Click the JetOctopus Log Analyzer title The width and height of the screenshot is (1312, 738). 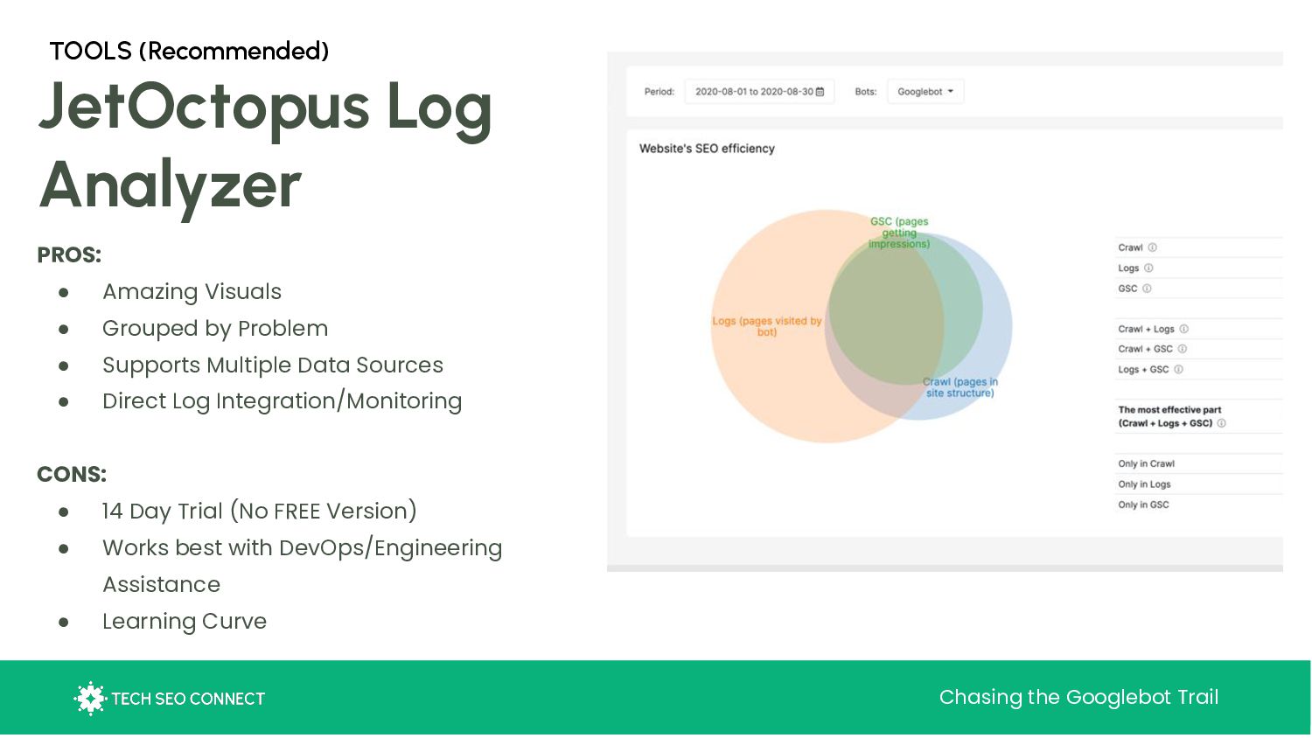point(265,144)
